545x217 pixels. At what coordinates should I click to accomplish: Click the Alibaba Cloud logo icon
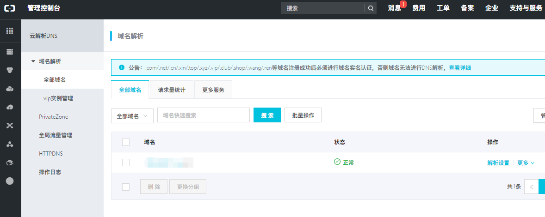point(10,8)
